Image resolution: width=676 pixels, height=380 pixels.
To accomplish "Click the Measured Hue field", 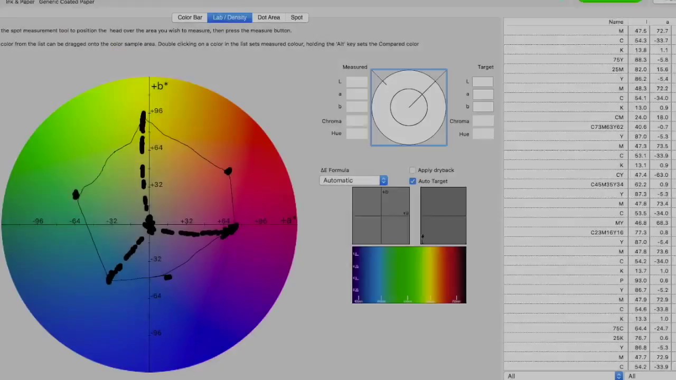I will 356,134.
